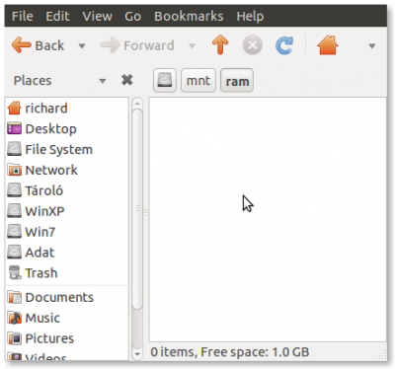Screen dimensions: 395x369
Task: Open the File menu
Action: pos(23,16)
